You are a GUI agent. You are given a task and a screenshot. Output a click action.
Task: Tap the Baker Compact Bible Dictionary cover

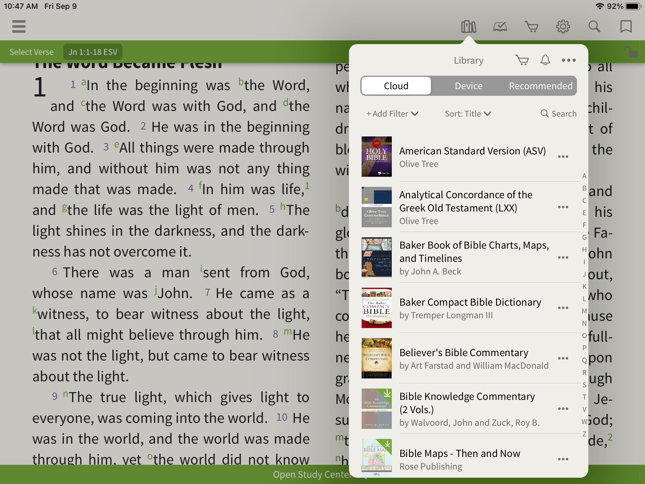tap(377, 308)
